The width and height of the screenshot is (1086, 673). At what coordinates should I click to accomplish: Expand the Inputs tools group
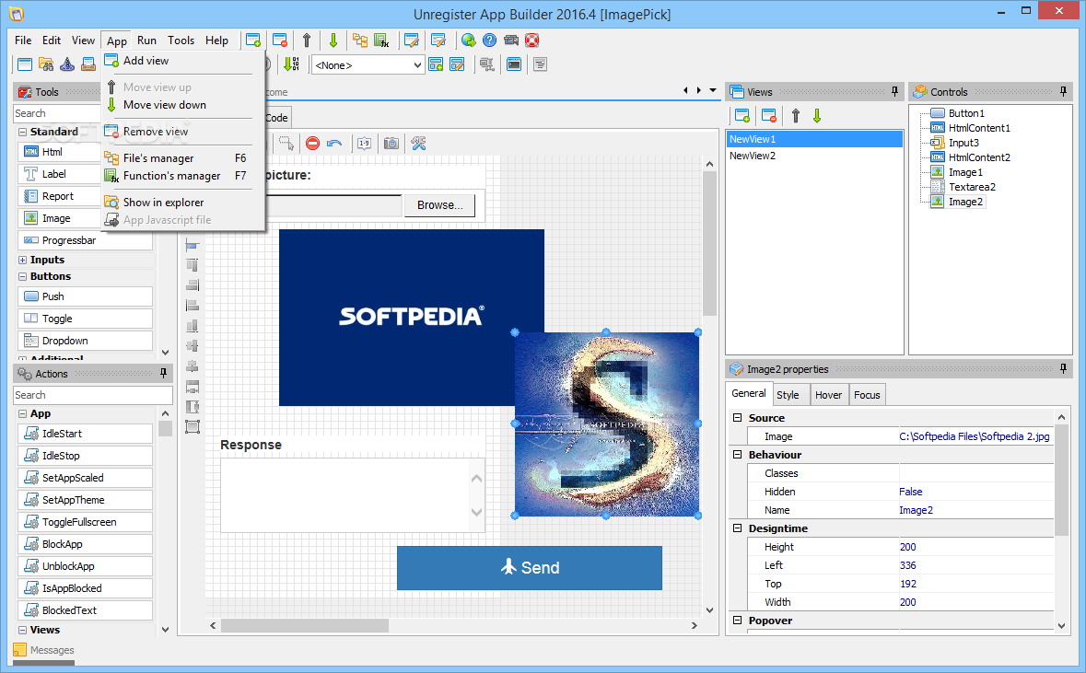23,260
